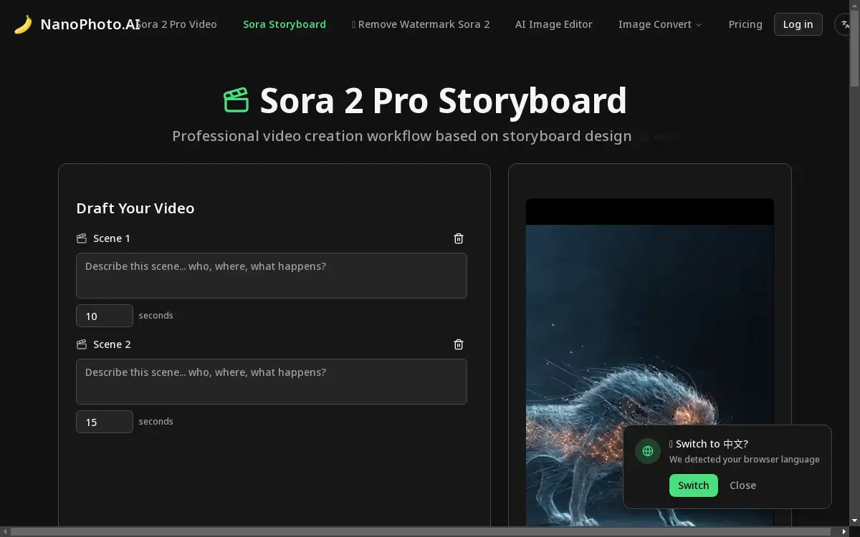Image resolution: width=860 pixels, height=537 pixels.
Task: Click the language translate icon top right
Action: pyautogui.click(x=844, y=24)
